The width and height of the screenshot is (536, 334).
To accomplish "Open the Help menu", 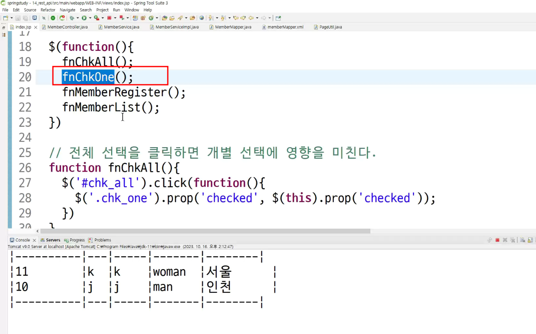I will (x=148, y=10).
